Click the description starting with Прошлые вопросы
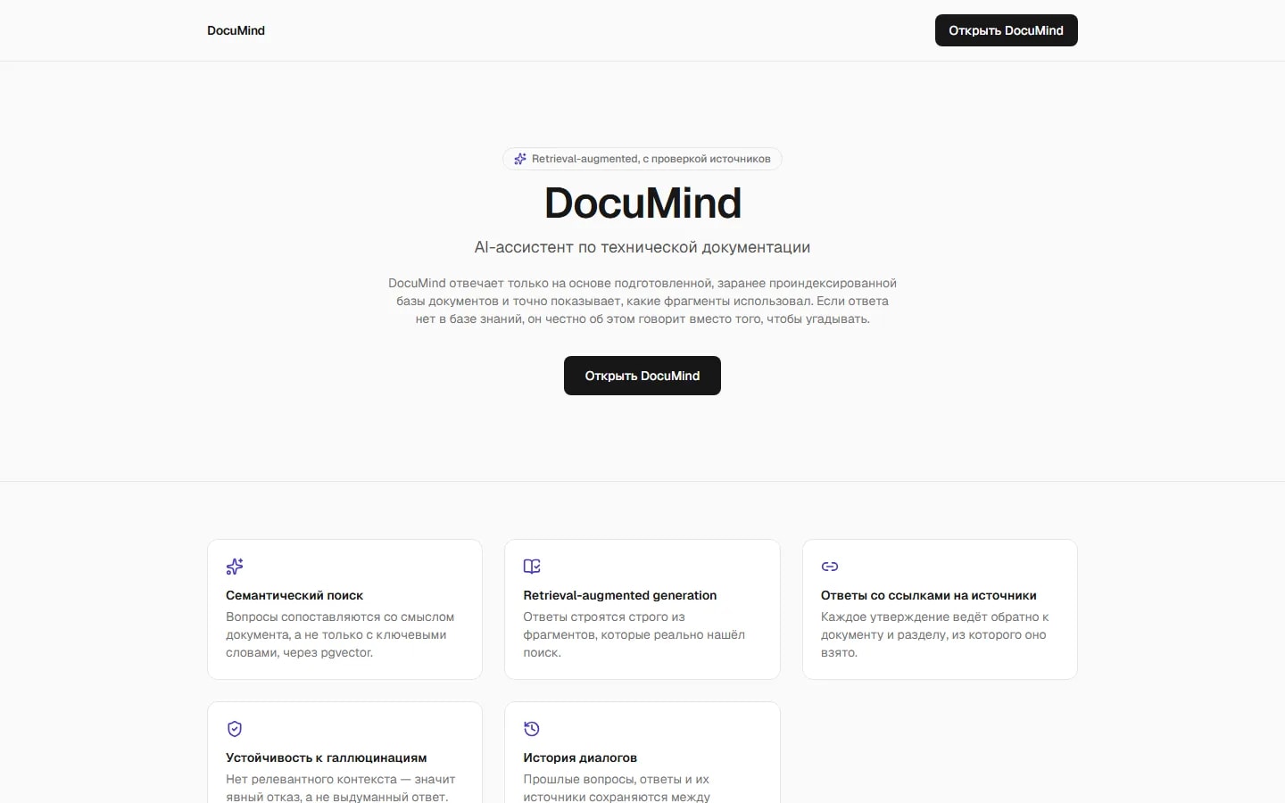 click(617, 788)
